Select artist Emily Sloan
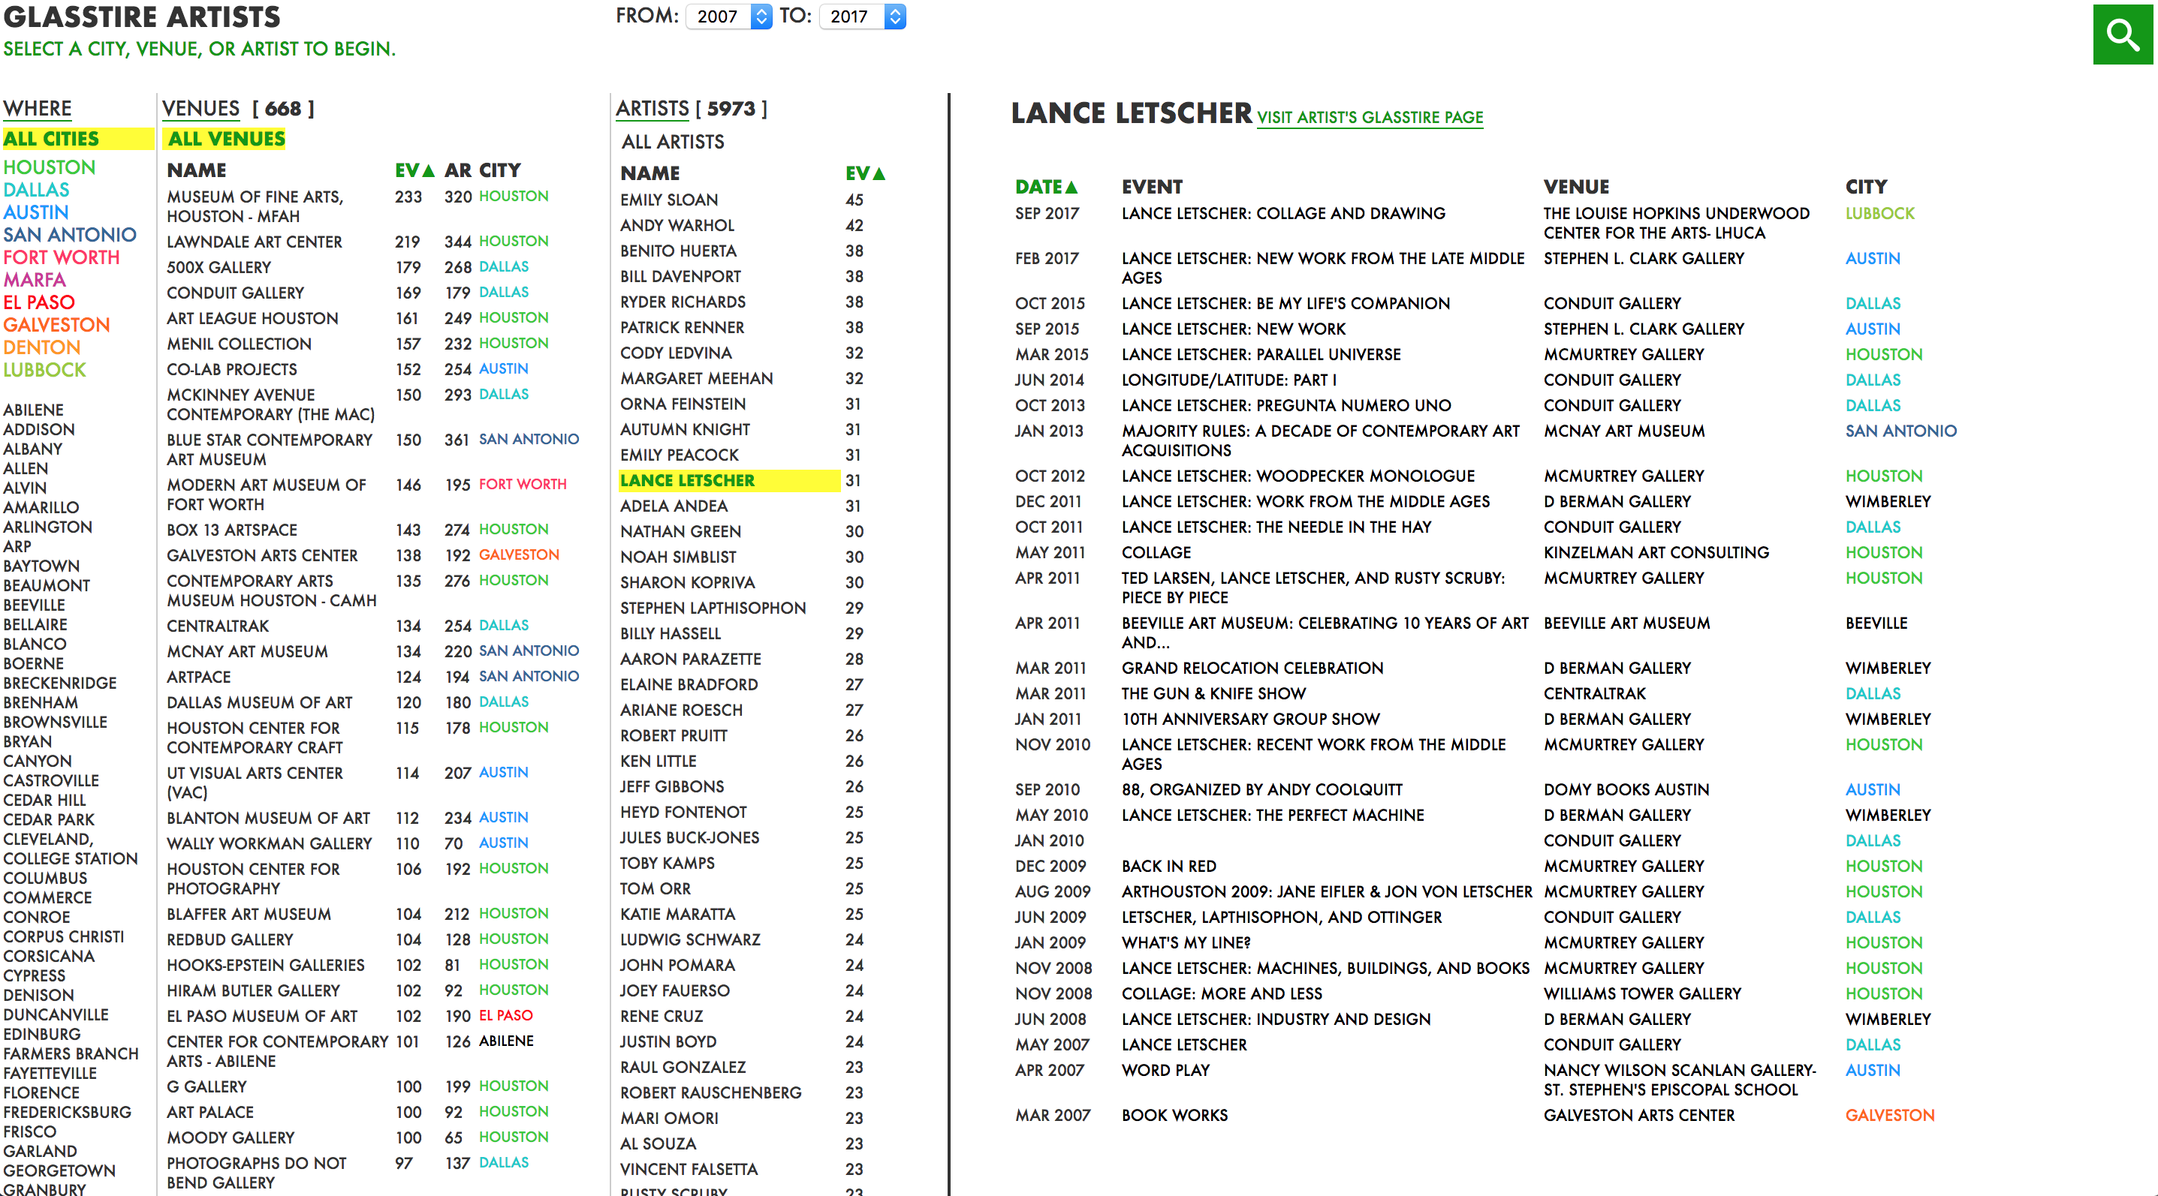Screen dimensions: 2158x1196 [669, 201]
